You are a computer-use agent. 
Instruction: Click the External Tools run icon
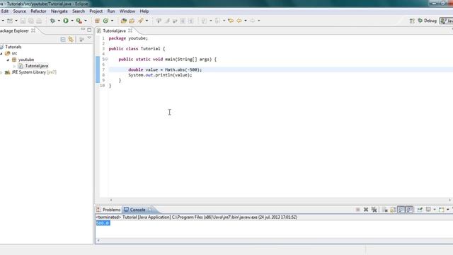[79, 21]
